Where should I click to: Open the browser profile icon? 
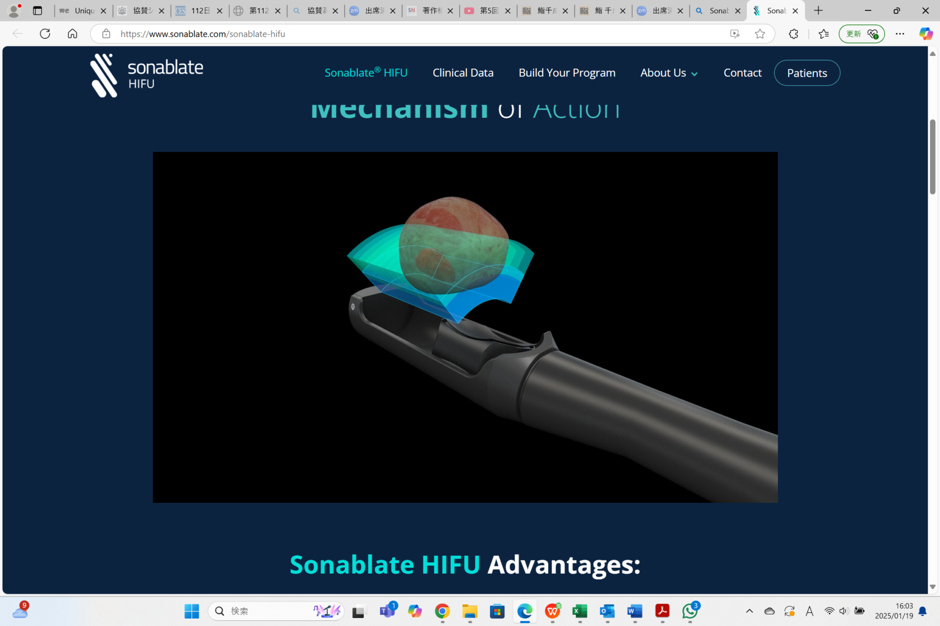click(14, 10)
